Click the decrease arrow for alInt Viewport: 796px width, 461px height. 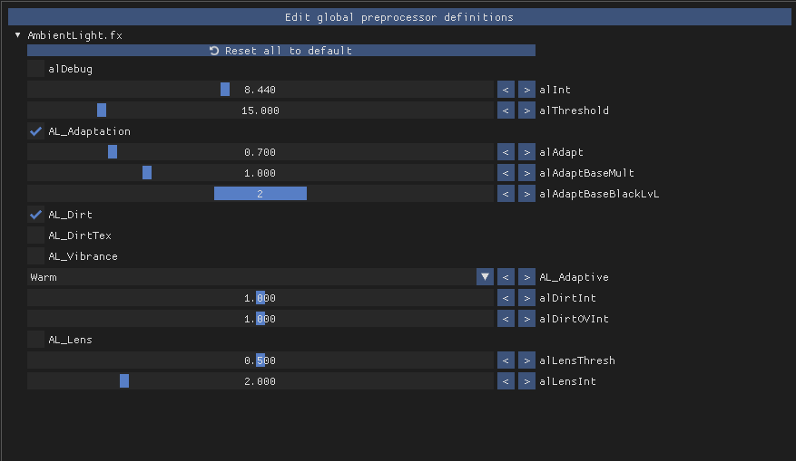[x=506, y=90]
